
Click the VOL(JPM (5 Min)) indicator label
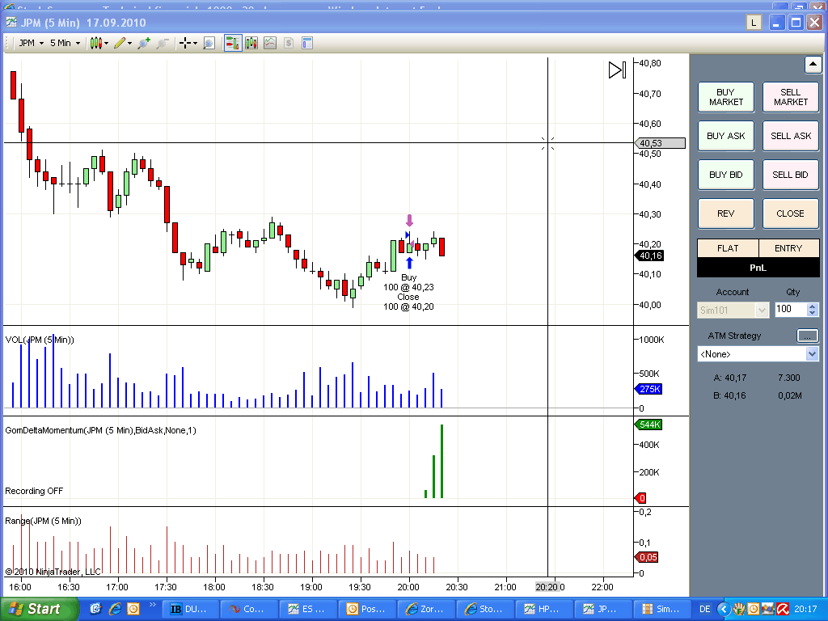coord(40,340)
